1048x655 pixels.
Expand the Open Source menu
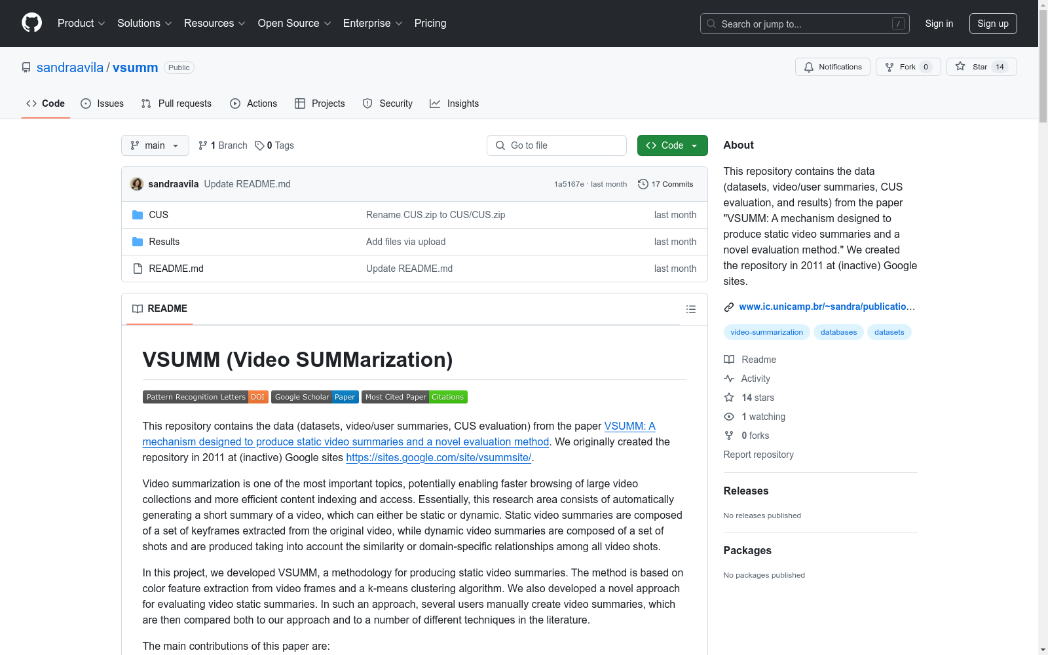[x=295, y=24]
